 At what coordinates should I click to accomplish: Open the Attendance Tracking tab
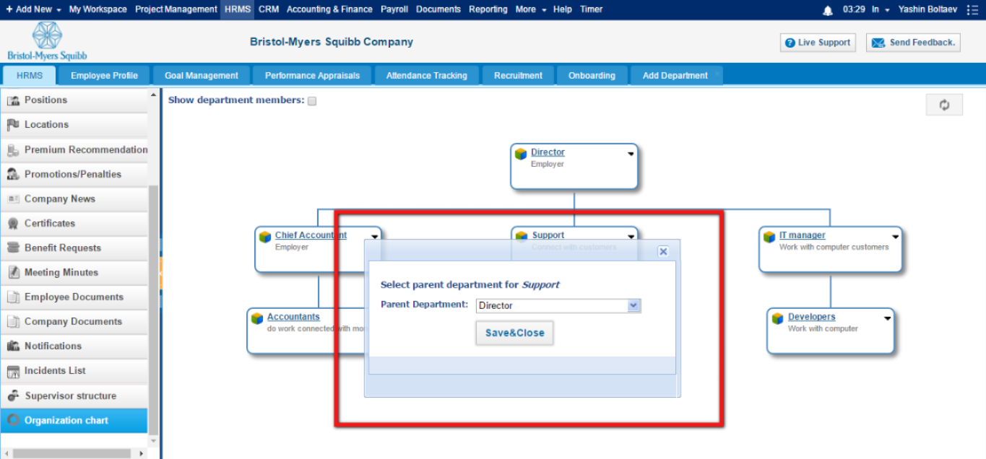[427, 76]
